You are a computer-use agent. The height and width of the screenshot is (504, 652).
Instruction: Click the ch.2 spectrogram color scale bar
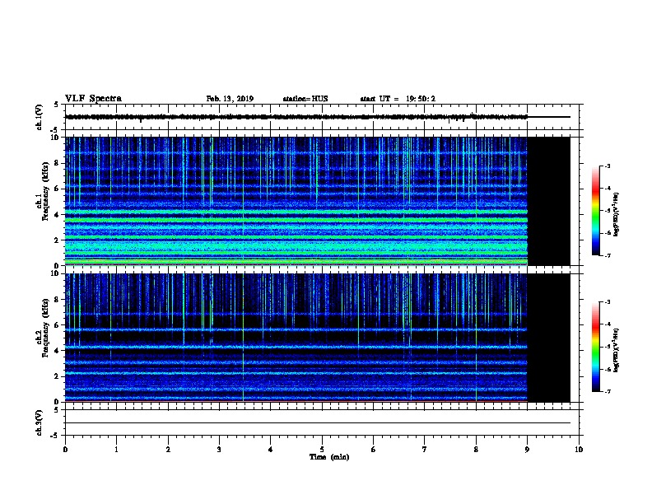(x=595, y=347)
